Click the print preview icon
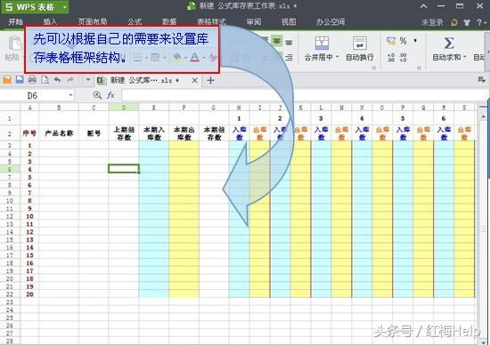 tap(45, 80)
